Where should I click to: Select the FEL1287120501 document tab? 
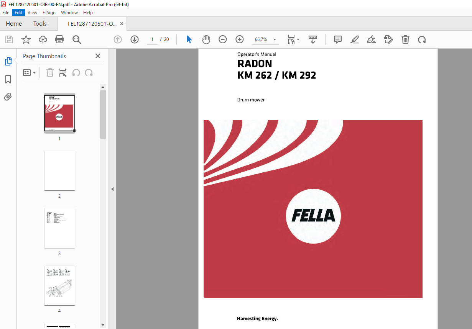pos(92,24)
